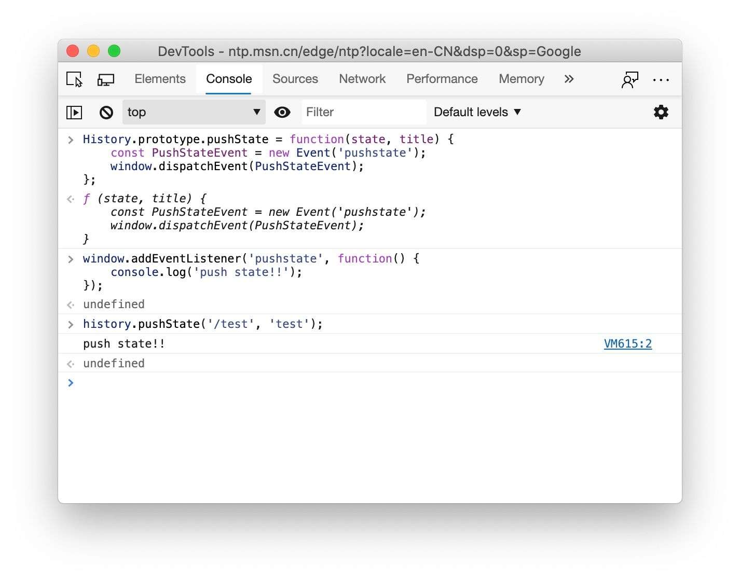Screen dimensions: 740x580
Task: Maximize the DevTools window green button
Action: tap(114, 51)
